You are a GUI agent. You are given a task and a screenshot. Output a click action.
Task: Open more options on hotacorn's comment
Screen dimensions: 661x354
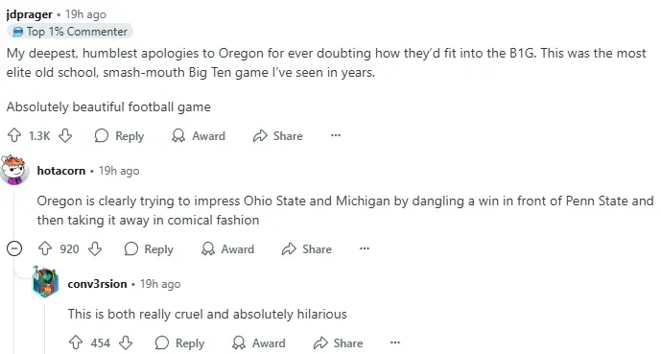tap(365, 248)
